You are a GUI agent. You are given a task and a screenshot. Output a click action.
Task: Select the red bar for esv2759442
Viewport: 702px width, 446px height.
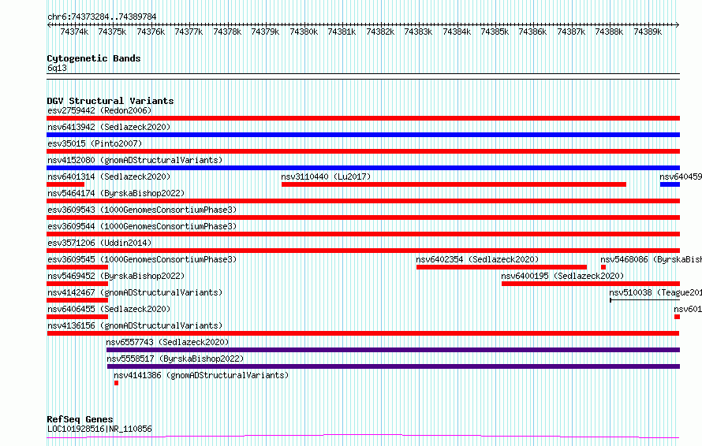click(x=363, y=118)
